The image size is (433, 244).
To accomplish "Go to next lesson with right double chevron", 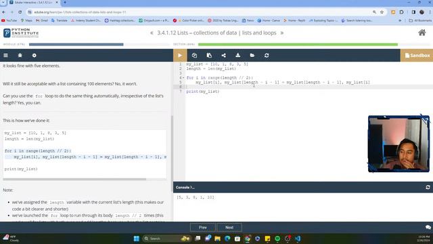I will pyautogui.click(x=282, y=33).
